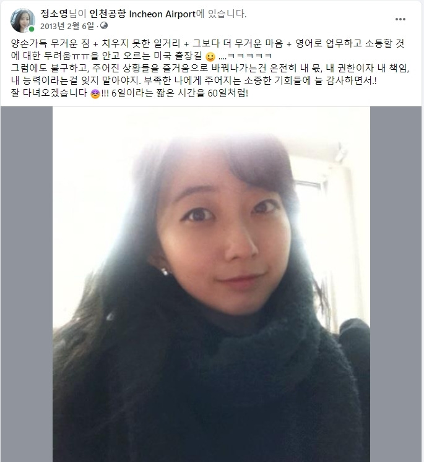Click the line starting 에 대한 두려움

click(x=141, y=56)
